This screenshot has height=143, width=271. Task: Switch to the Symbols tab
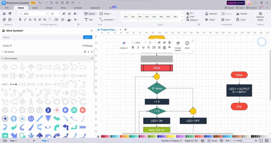point(78,8)
